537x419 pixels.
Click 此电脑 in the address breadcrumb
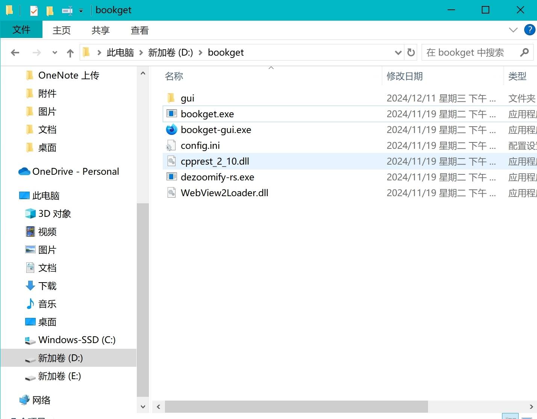[x=120, y=53]
